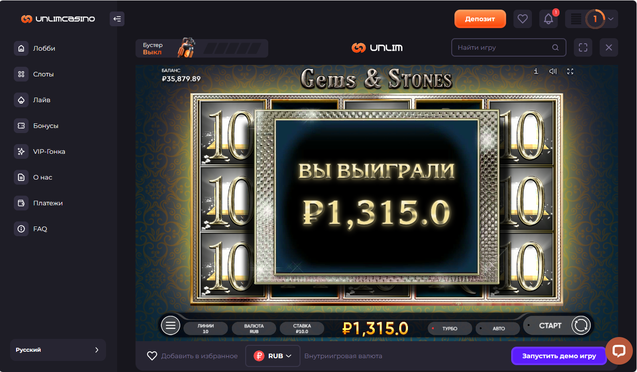Open notifications bell icon
The image size is (637, 372).
(x=549, y=19)
